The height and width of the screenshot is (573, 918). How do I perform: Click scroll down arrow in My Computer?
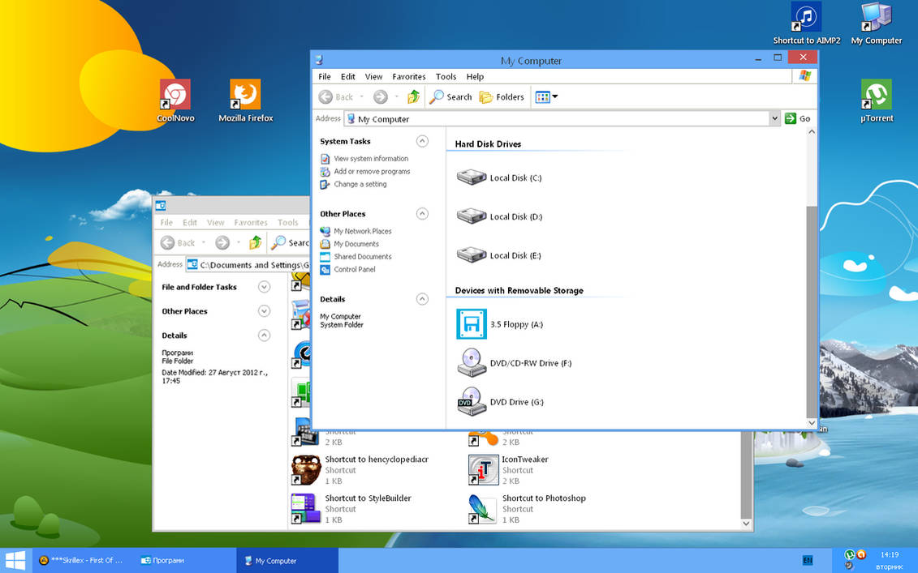point(811,423)
